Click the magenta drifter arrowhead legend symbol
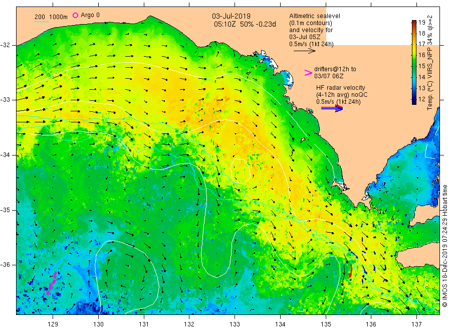Viewport: 451px width, 331px height. pyautogui.click(x=308, y=73)
